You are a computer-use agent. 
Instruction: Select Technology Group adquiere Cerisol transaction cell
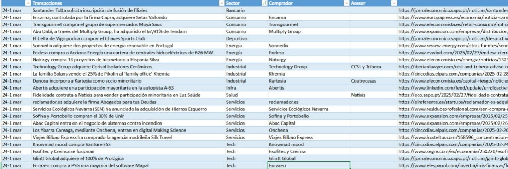(x=128, y=67)
